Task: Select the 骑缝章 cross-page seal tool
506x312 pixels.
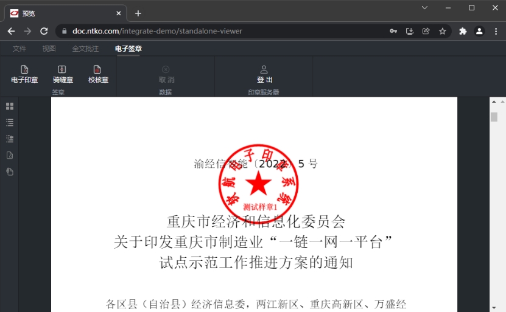Action: [63, 74]
